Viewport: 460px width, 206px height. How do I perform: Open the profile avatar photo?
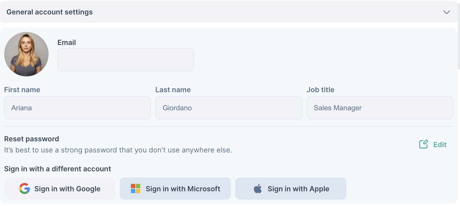click(x=26, y=54)
